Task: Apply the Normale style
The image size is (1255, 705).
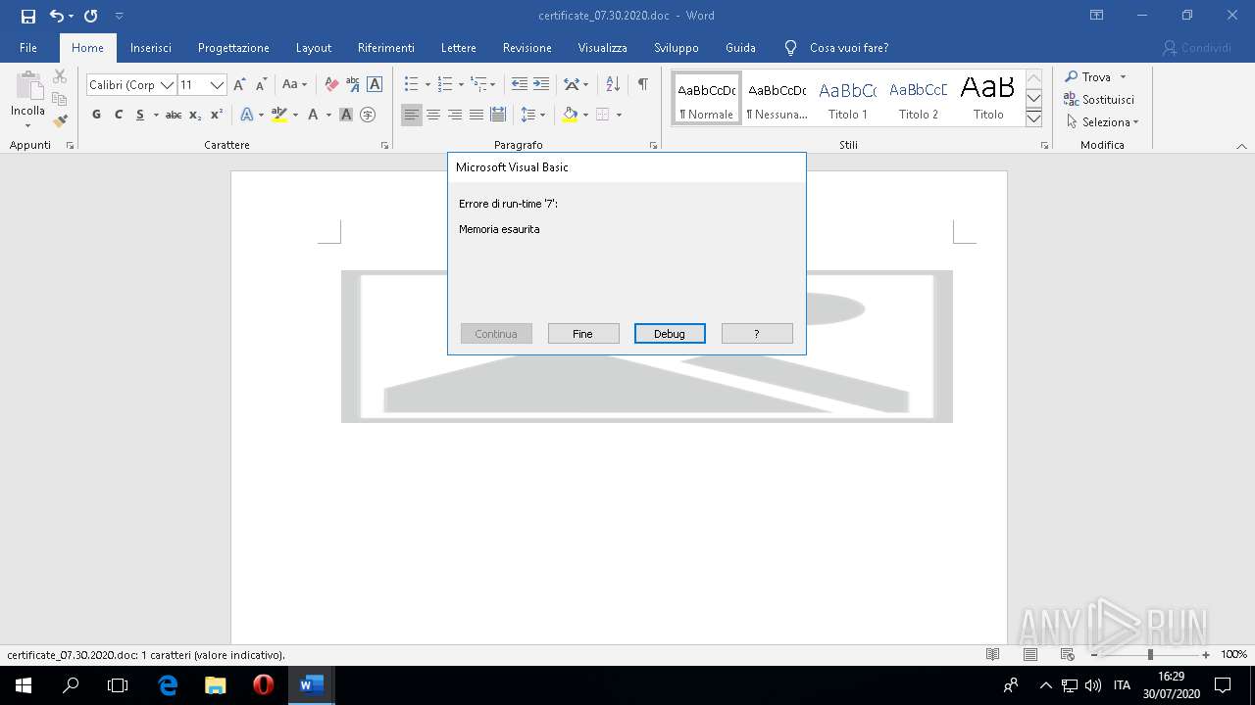Action: tap(706, 99)
